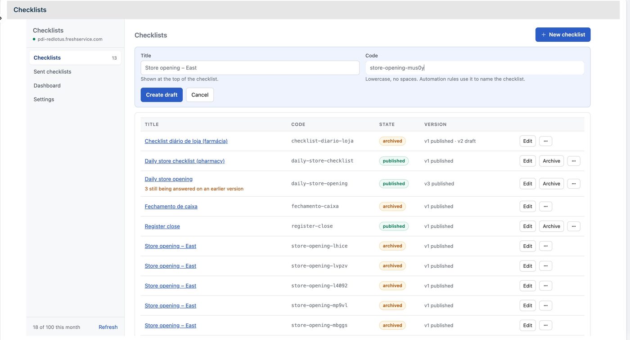Click into the Code input field
Viewport: 630px width, 340px height.
click(475, 68)
